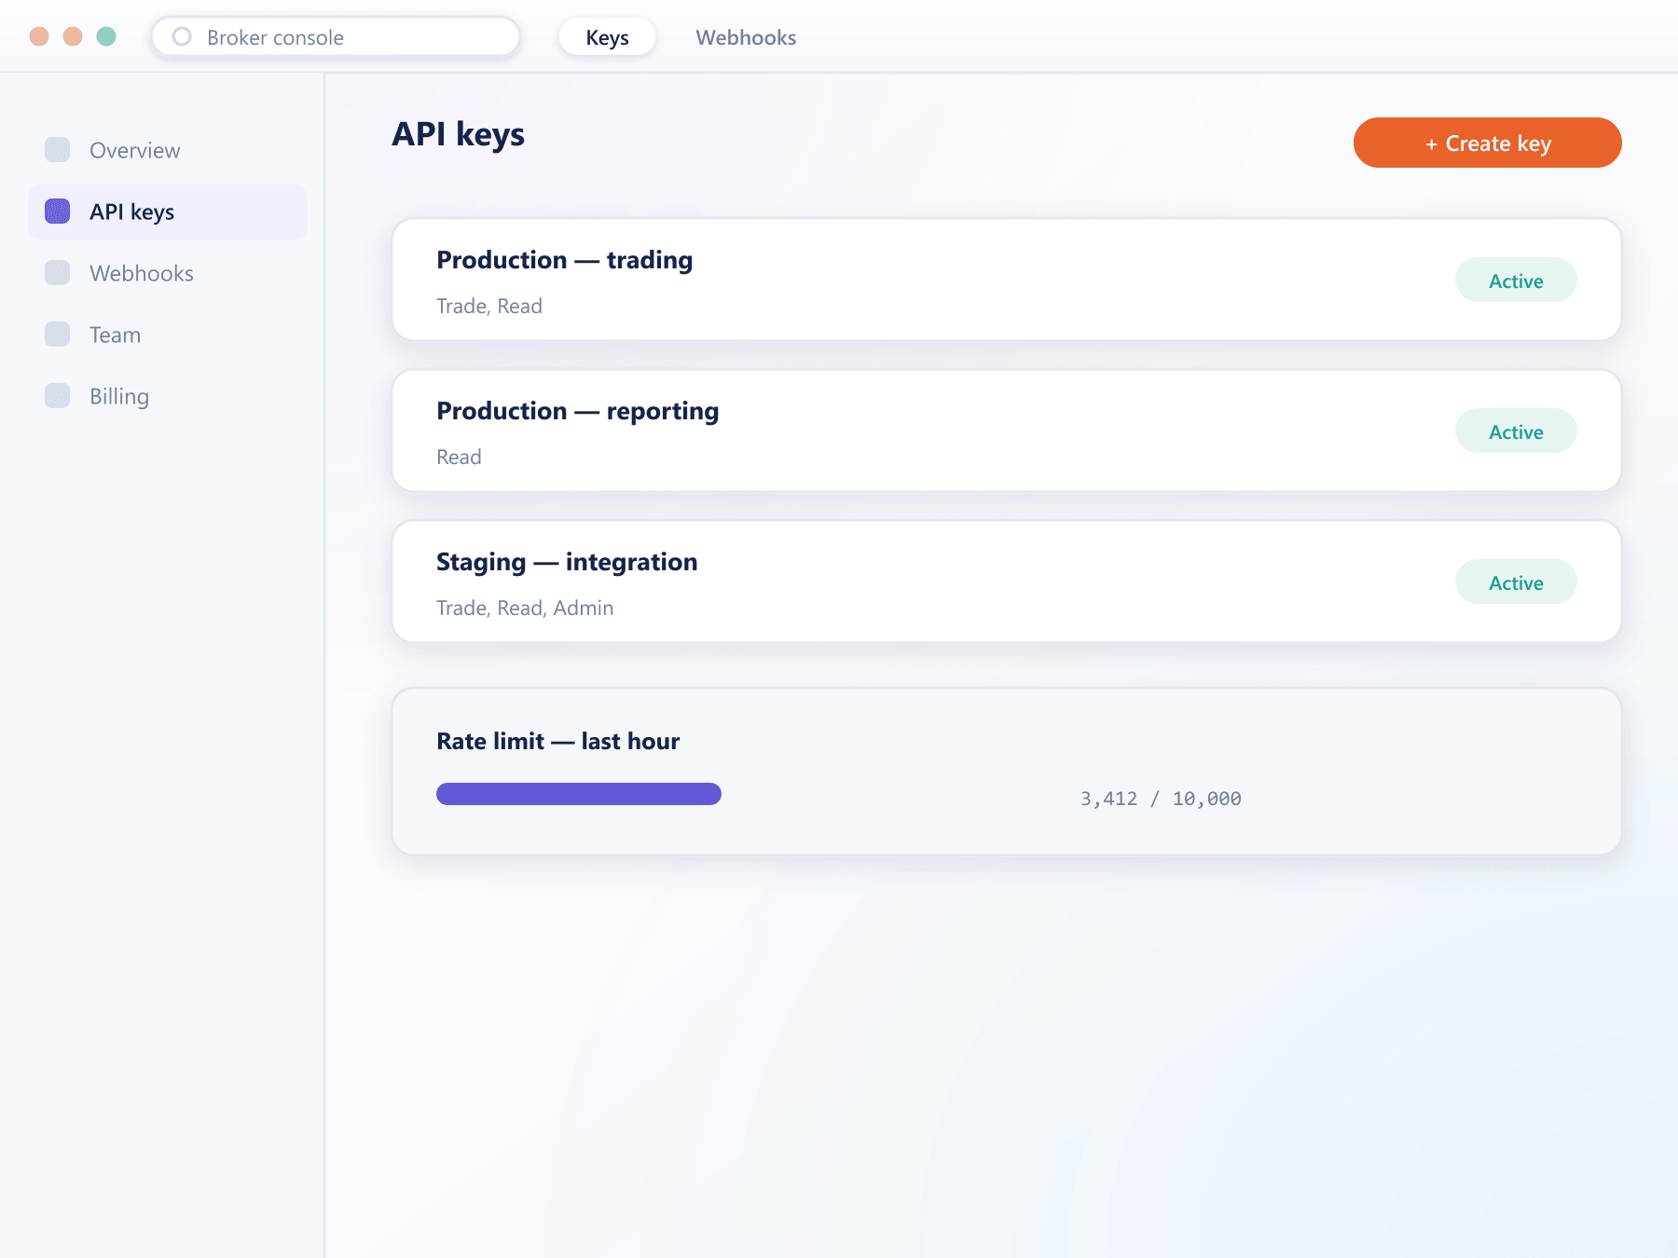Click the Billing sidebar icon
Screen dimensions: 1678x1258
58,396
